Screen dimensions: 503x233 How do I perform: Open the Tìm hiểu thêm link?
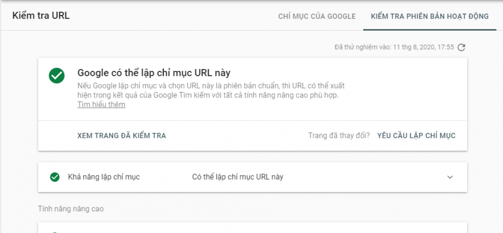point(101,105)
